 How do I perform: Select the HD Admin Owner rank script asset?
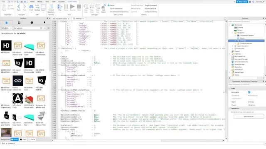point(17,46)
